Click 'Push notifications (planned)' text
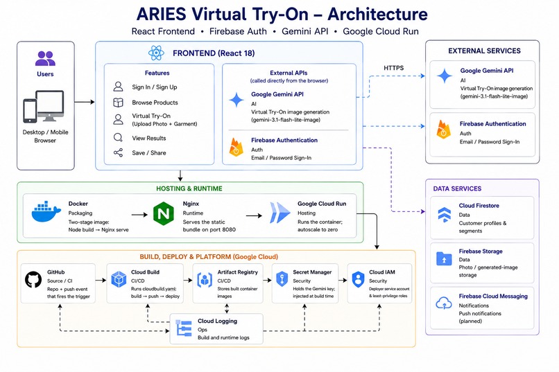Viewport: 559px width, 372px height. (x=480, y=317)
